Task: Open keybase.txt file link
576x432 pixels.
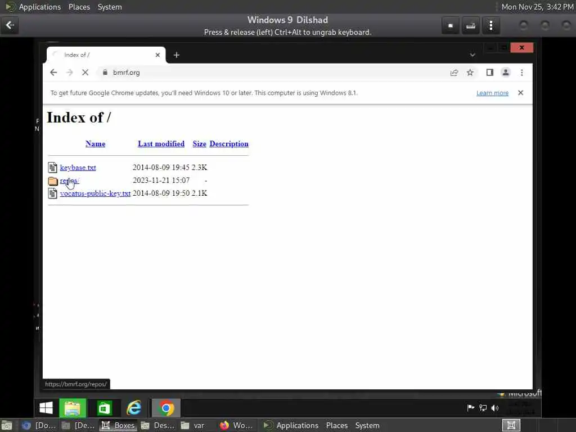Action: pos(78,168)
